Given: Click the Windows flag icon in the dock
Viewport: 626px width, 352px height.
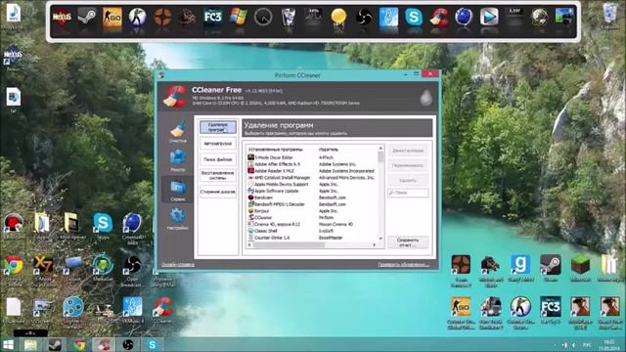Looking at the screenshot, I should click(x=238, y=18).
